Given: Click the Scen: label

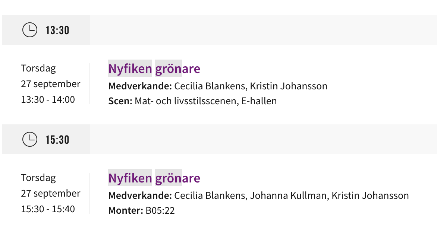Looking at the screenshot, I should (x=120, y=101).
